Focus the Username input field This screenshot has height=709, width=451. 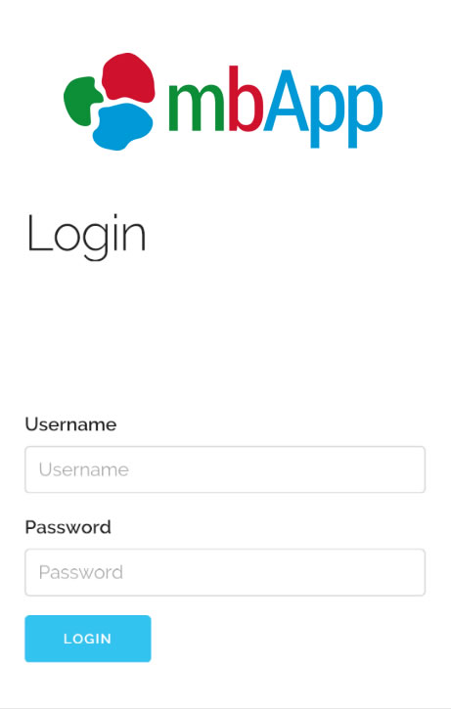click(x=225, y=469)
